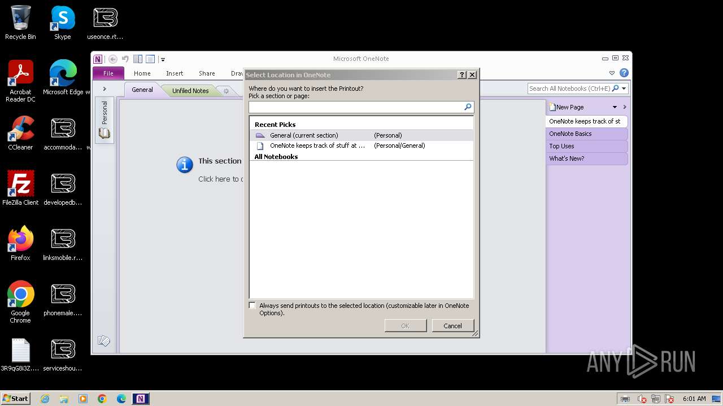
Task: Click the page icon beside OneNote keeps track
Action: pos(260,145)
